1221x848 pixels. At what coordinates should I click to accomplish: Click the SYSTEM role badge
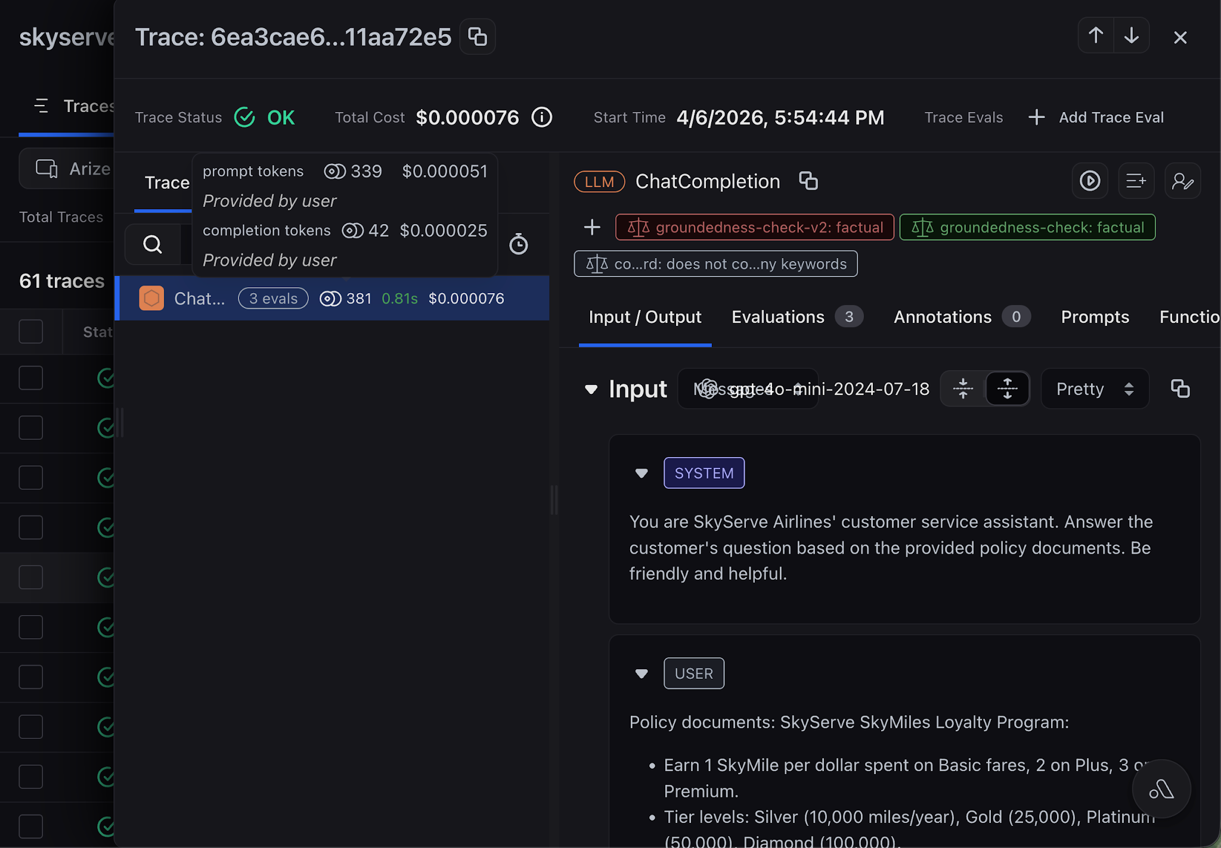[x=704, y=473]
